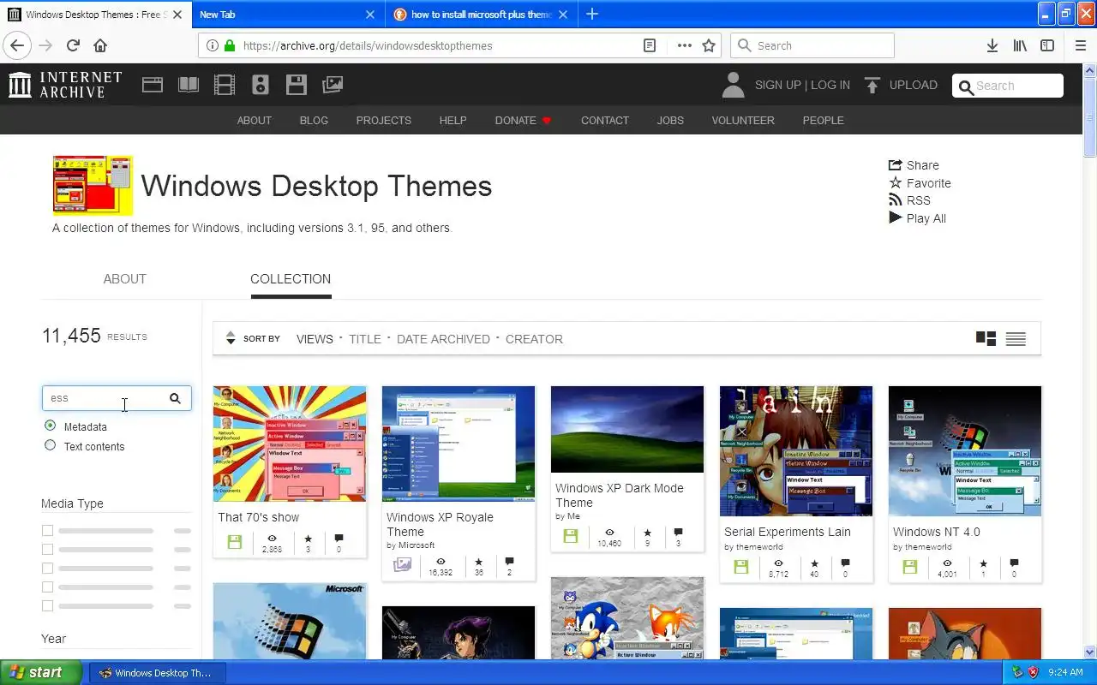
Task: Open Windows XP Royale Theme thumbnail
Action: point(459,444)
